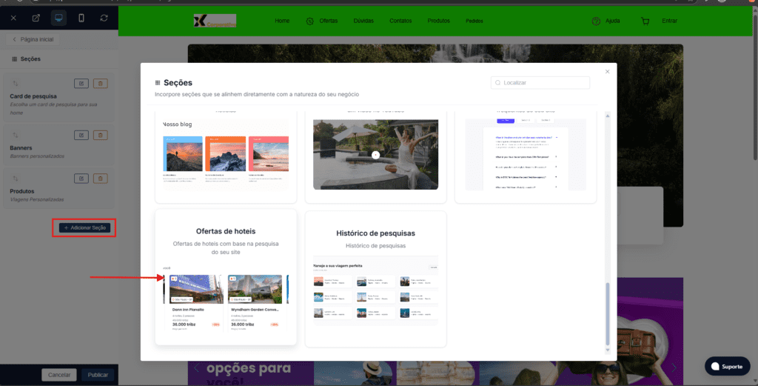The width and height of the screenshot is (758, 386).
Task: Open the Pedidos menu item
Action: (474, 21)
